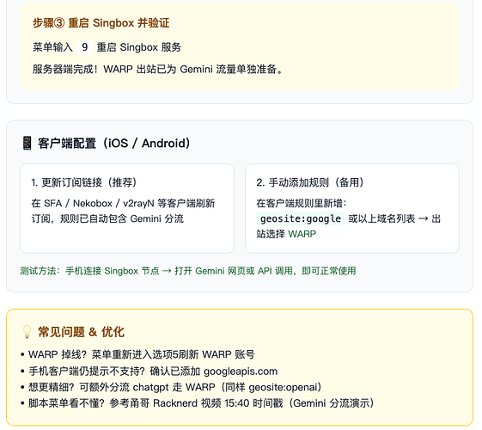Screen dimensions: 482x430
Task: Click the card title 1. 更新订阅链接（推荐）
Action: tap(84, 182)
